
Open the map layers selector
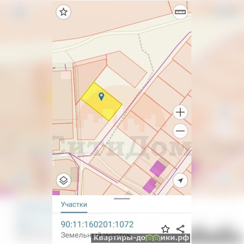click(x=64, y=180)
